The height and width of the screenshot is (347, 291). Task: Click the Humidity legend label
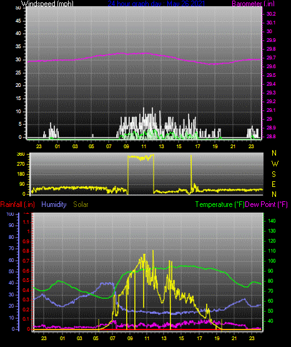tap(54, 204)
